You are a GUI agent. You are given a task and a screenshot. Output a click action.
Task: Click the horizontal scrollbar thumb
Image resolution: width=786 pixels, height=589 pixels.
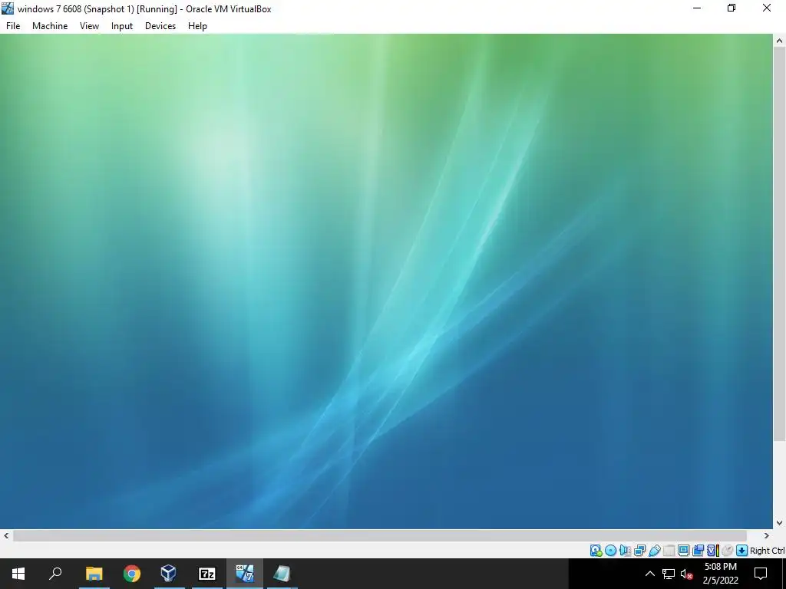click(379, 535)
